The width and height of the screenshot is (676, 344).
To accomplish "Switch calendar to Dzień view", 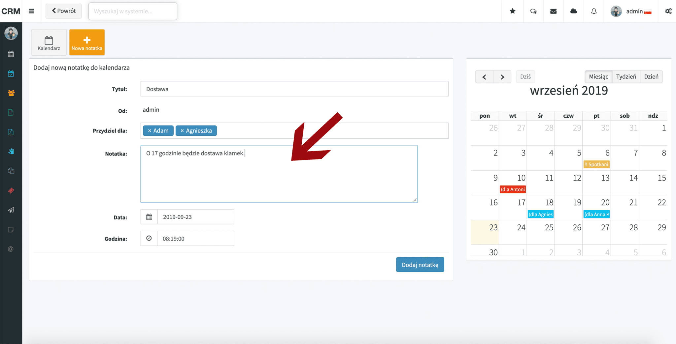I will [x=651, y=77].
